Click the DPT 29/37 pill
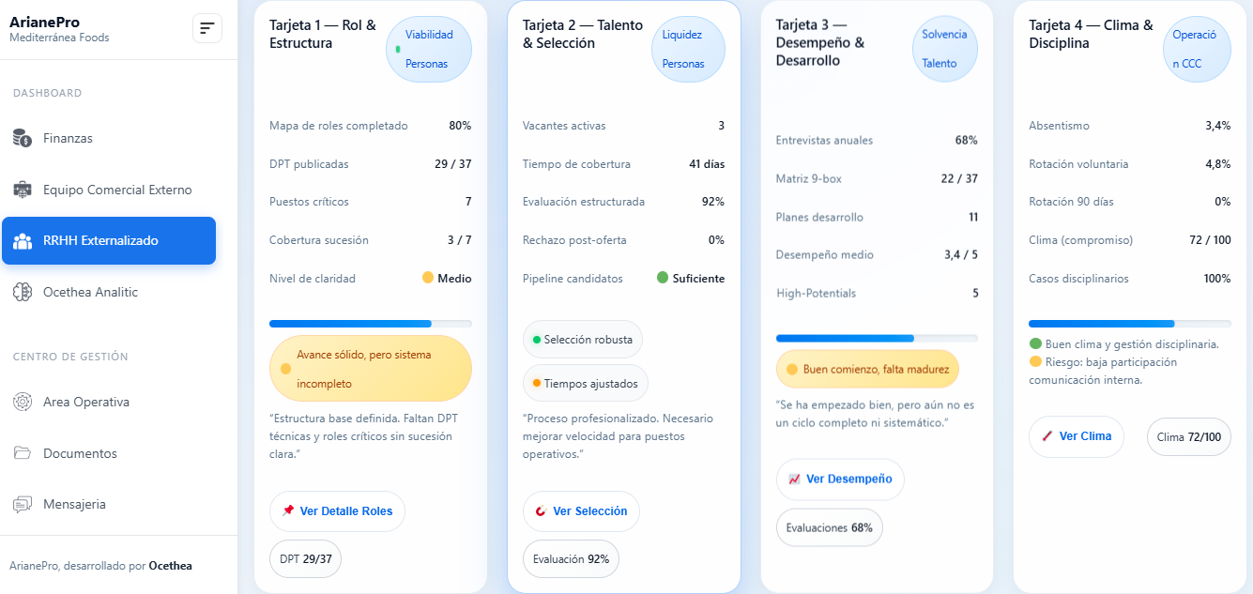1253x594 pixels. (x=306, y=558)
